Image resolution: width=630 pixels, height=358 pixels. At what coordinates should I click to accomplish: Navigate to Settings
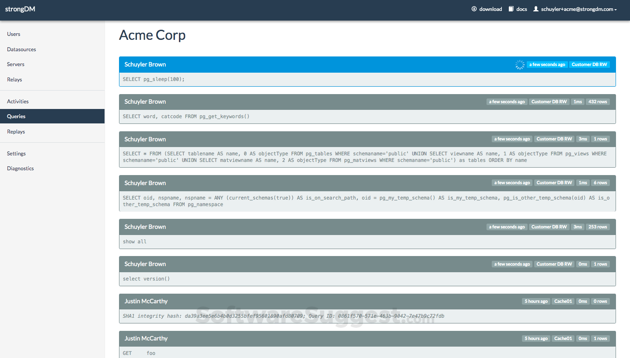coord(16,153)
